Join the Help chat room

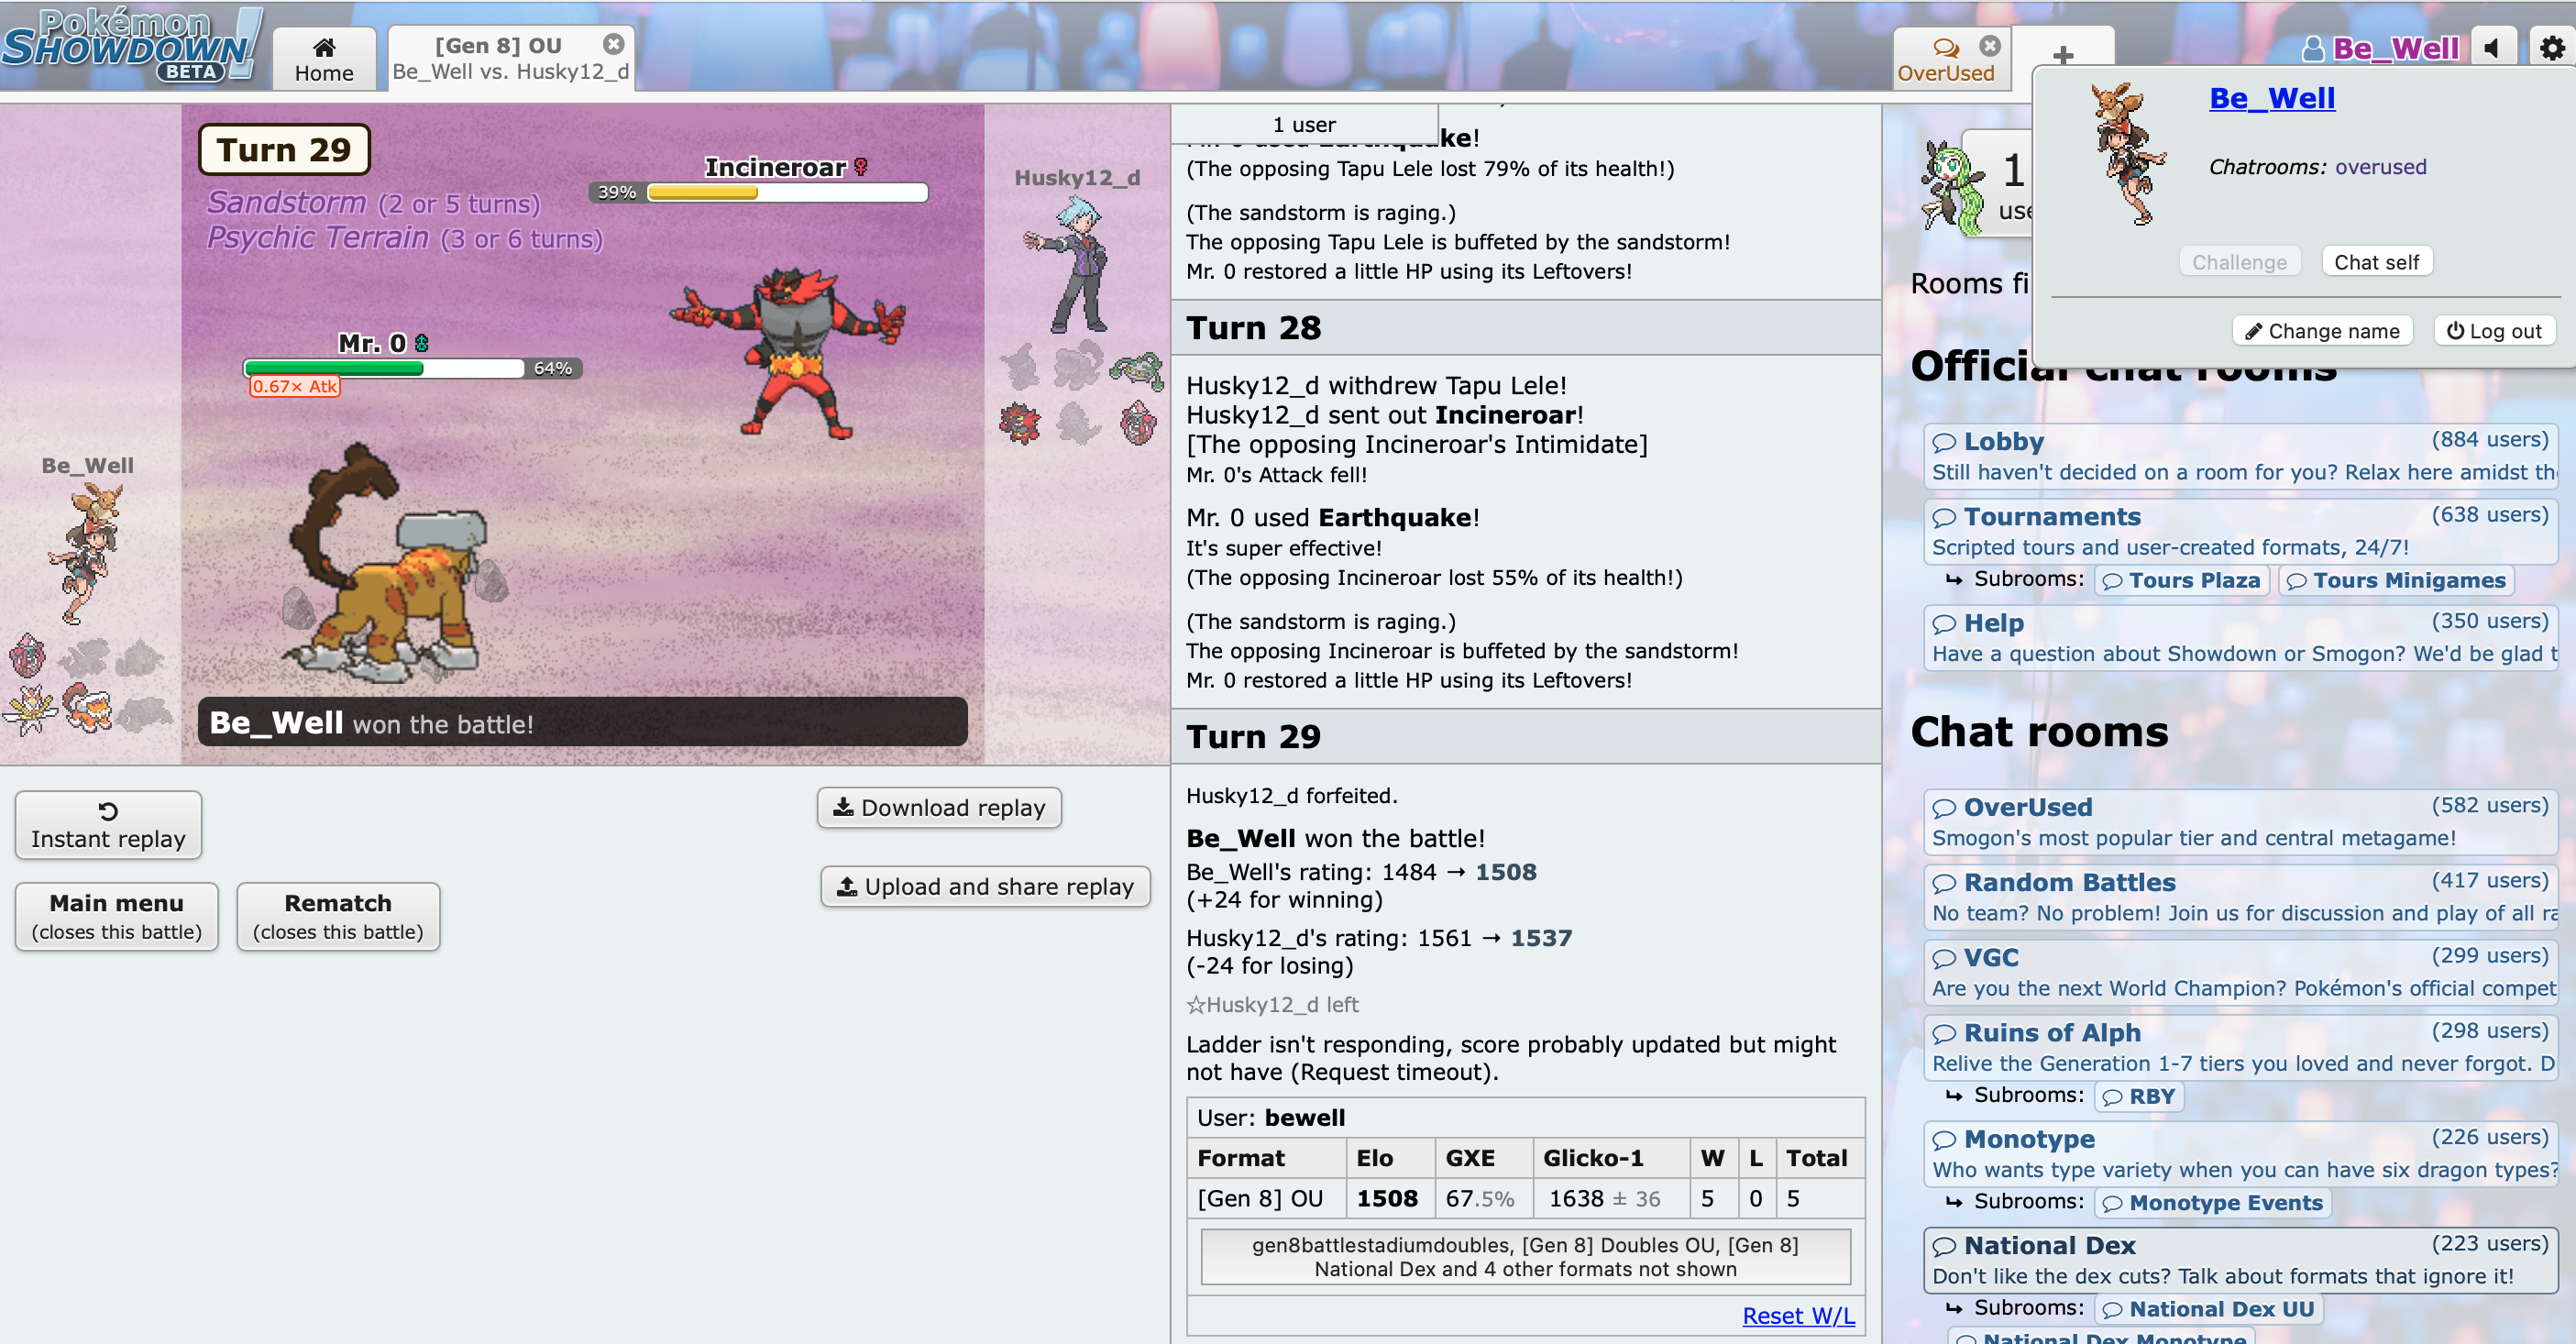(x=2240, y=638)
